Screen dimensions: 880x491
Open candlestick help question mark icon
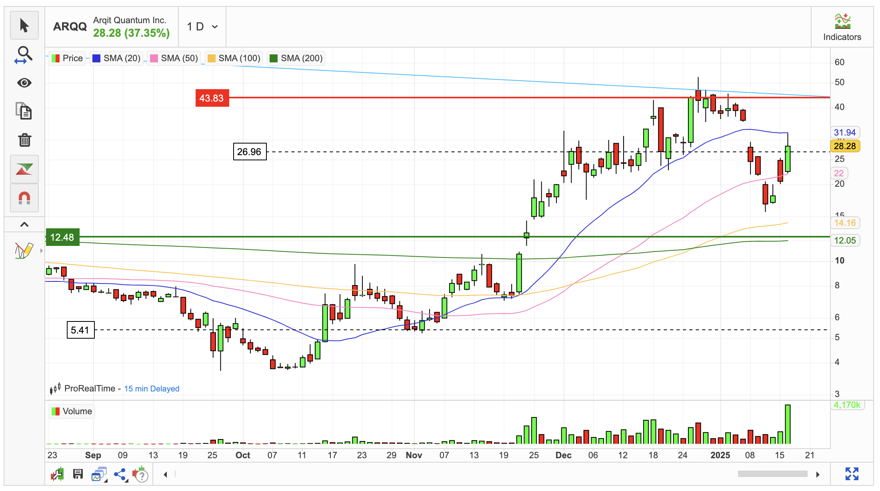141,474
